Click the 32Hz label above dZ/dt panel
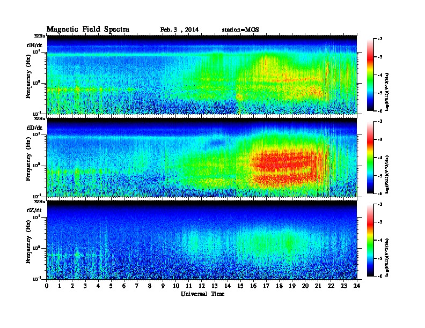425x328 pixels. pyautogui.click(x=40, y=202)
